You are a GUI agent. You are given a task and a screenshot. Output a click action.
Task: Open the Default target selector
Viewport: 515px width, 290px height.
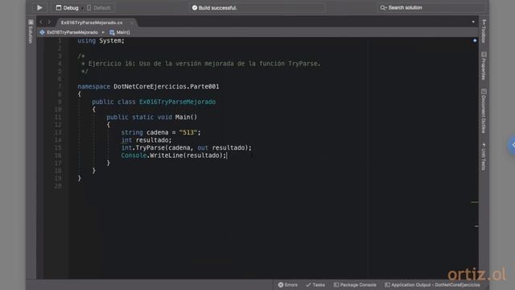tap(98, 7)
